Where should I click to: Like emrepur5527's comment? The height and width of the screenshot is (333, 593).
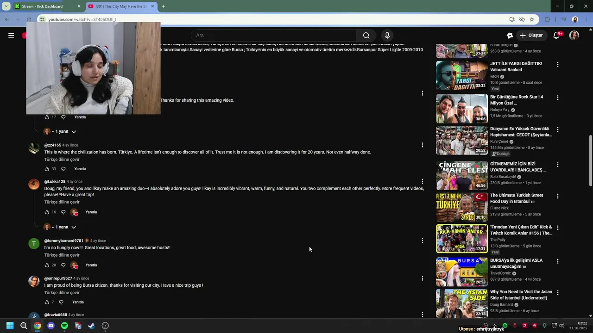coord(47,302)
